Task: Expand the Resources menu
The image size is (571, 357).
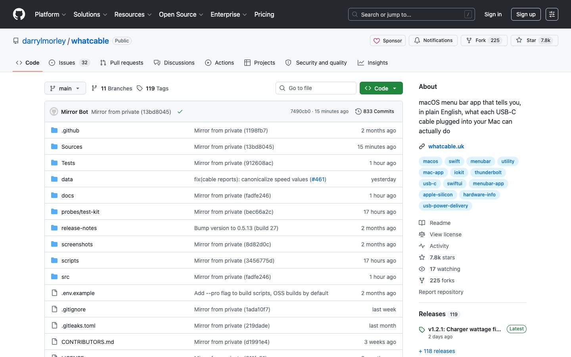Action: pos(133,14)
